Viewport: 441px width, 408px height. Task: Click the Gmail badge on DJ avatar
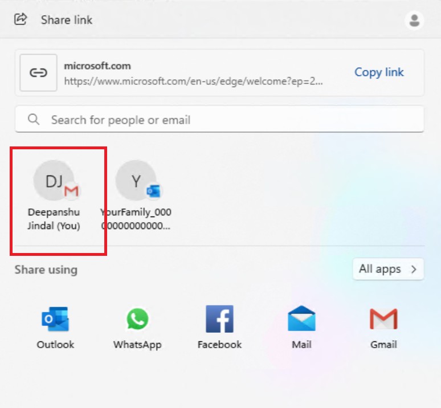(x=71, y=191)
